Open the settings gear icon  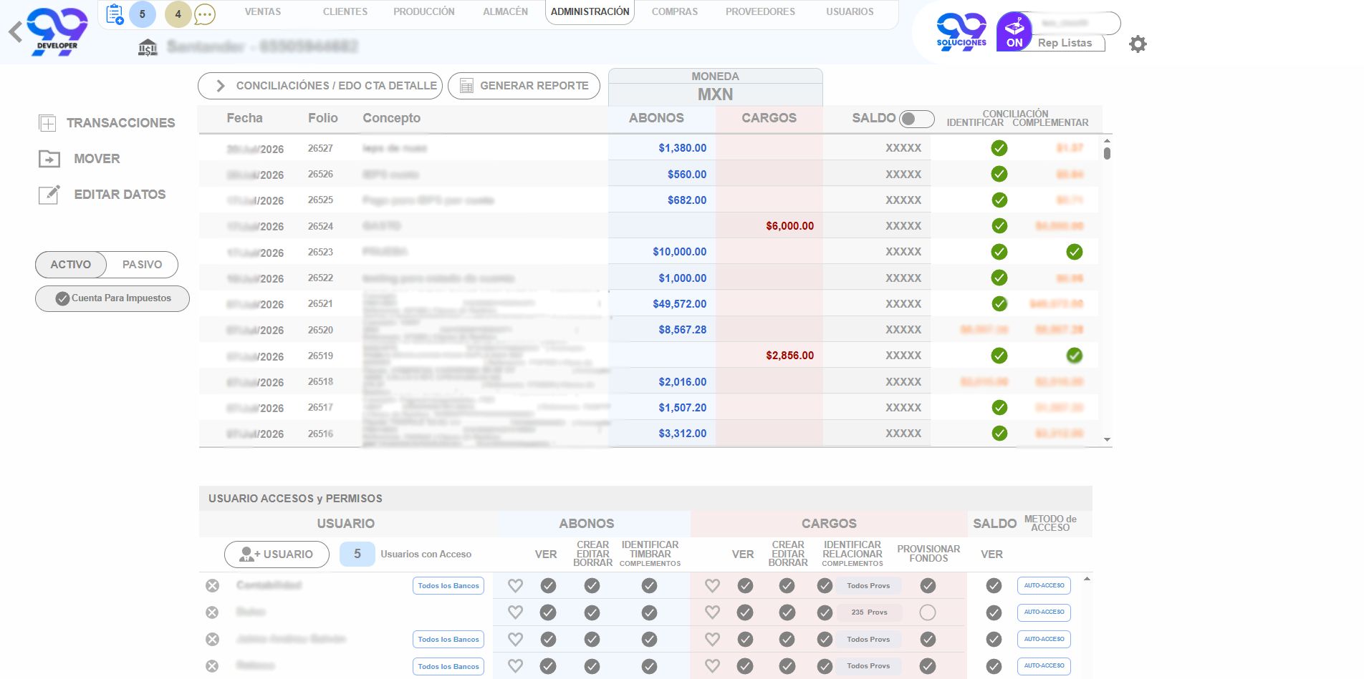pos(1138,44)
